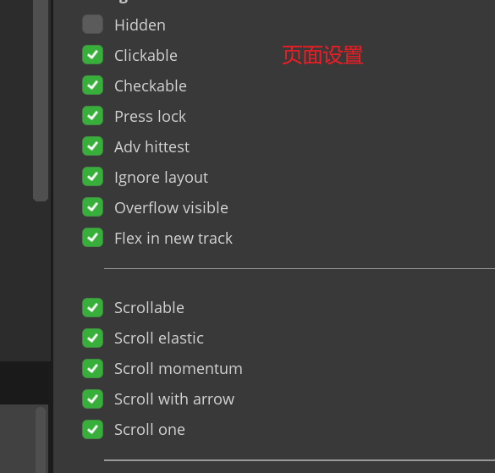
Task: Disable Overflow visible checkbox
Action: point(92,206)
